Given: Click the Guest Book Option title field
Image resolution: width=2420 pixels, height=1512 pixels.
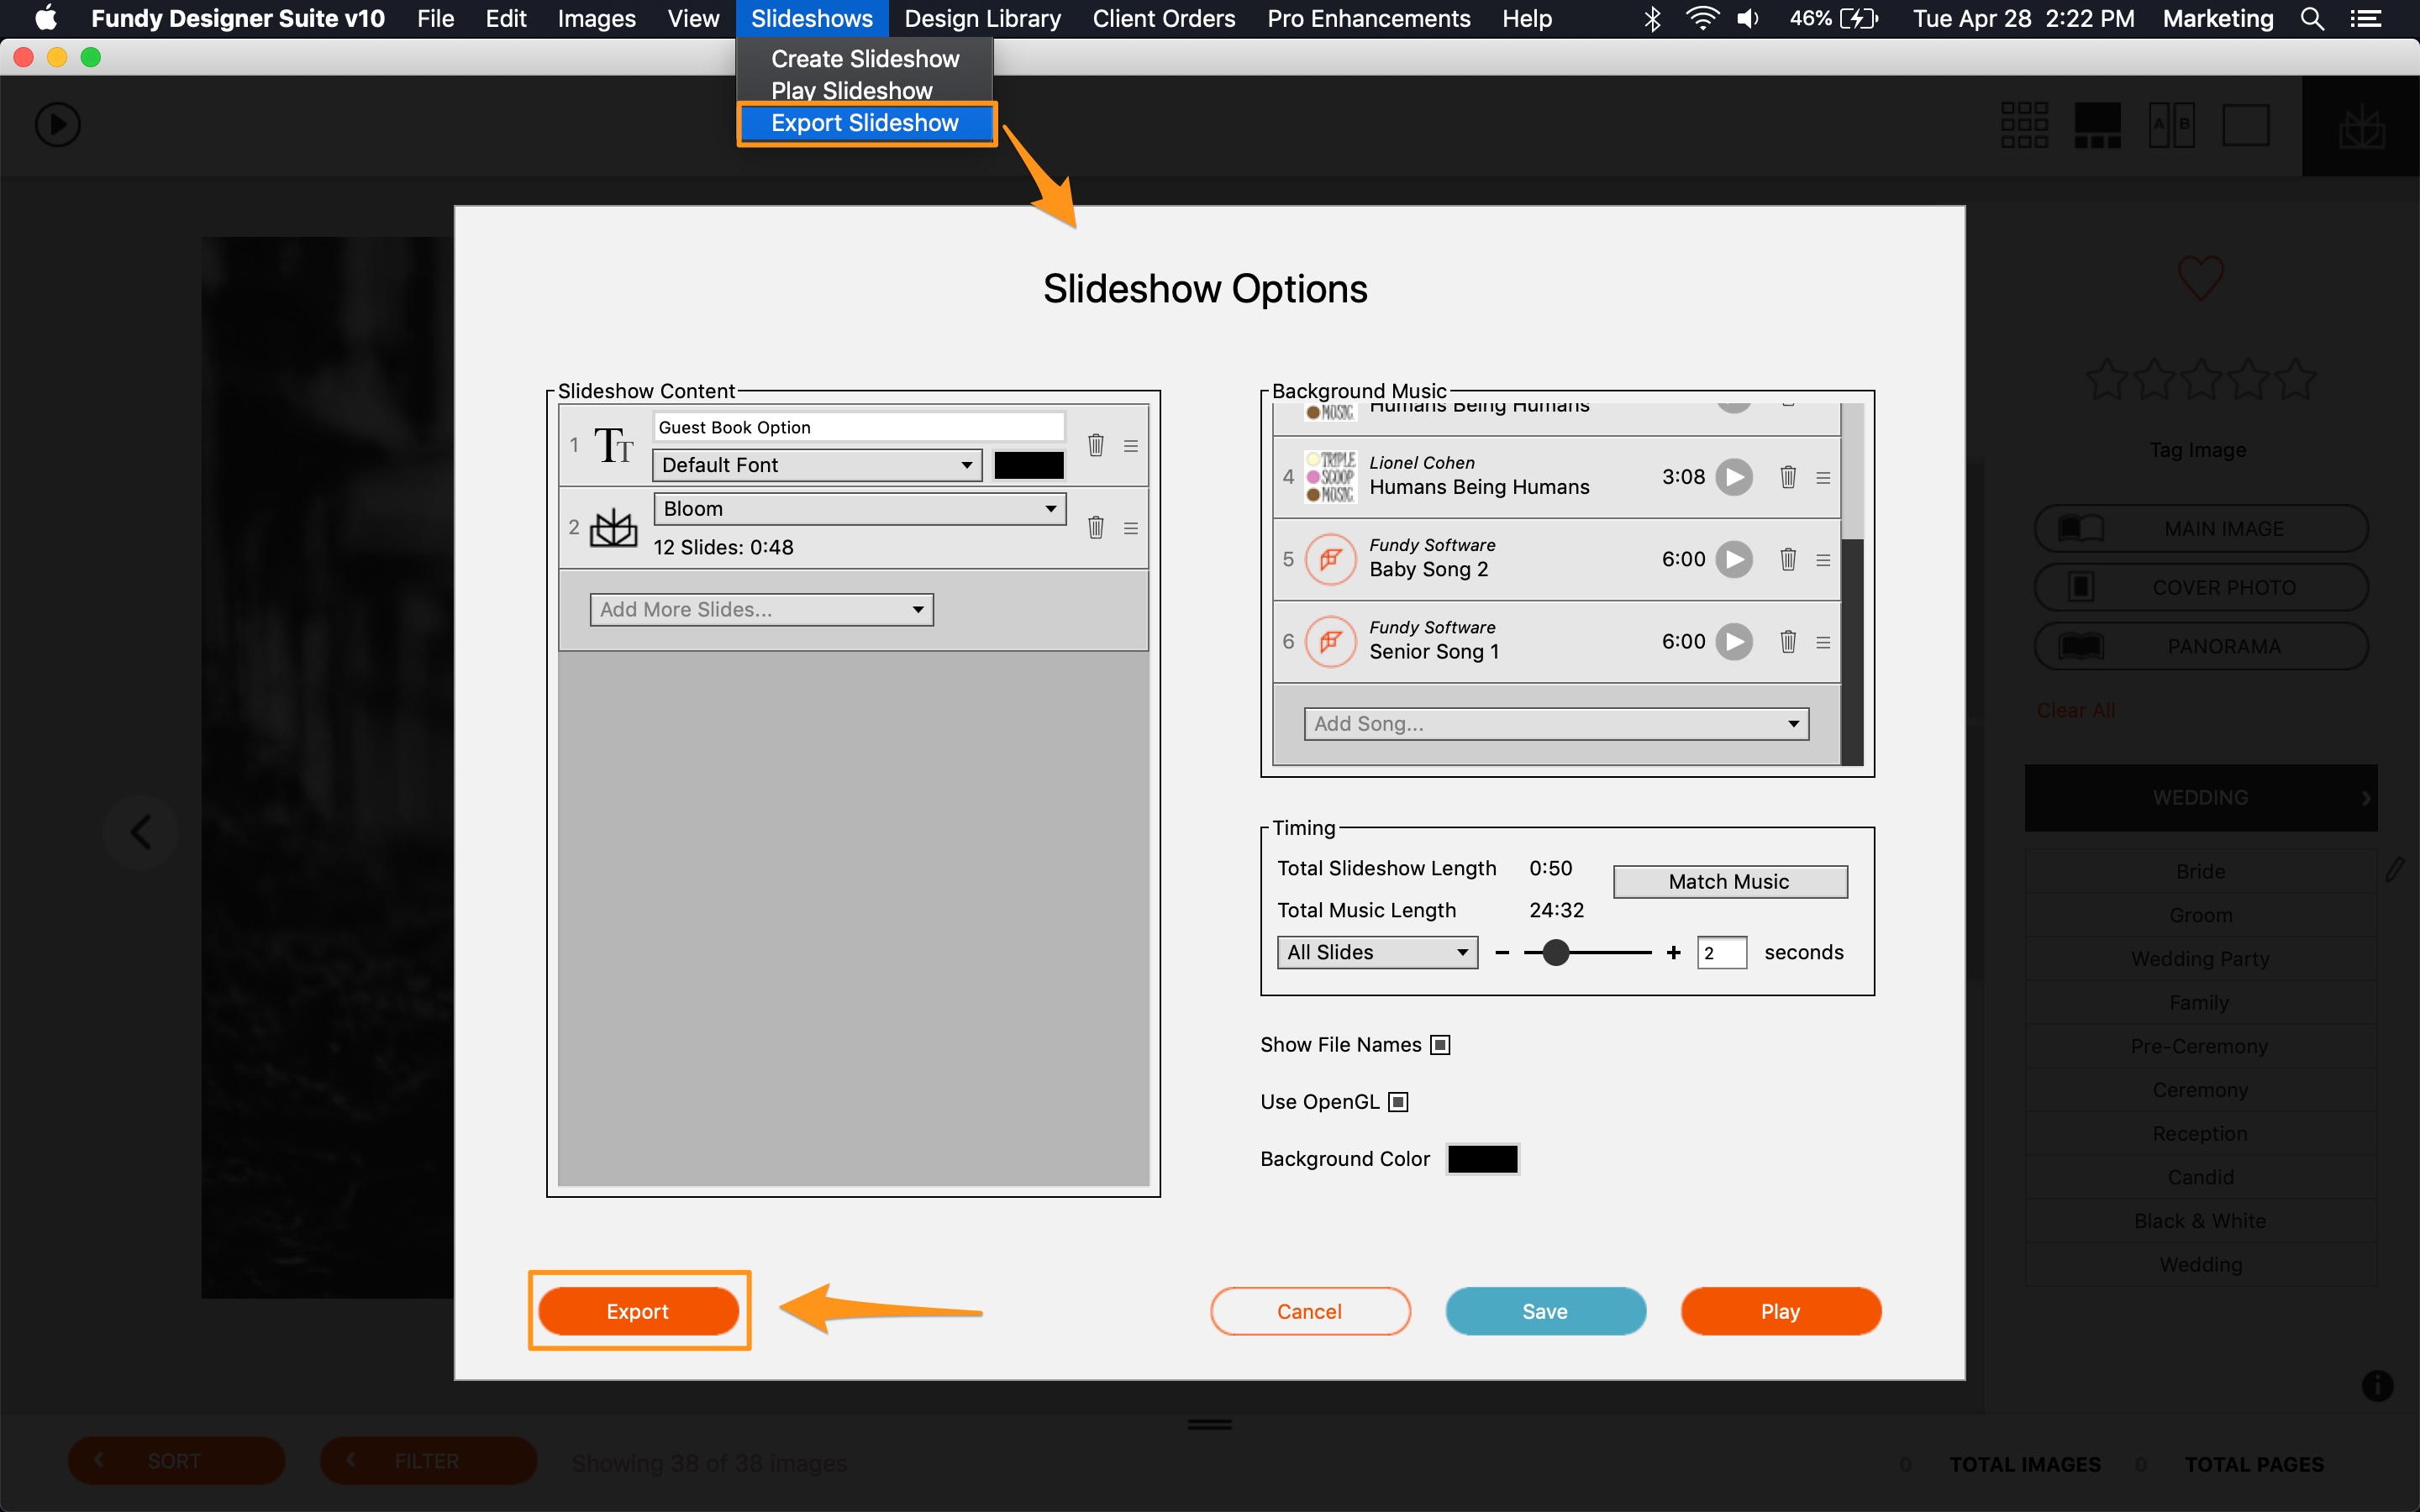Looking at the screenshot, I should coord(859,427).
